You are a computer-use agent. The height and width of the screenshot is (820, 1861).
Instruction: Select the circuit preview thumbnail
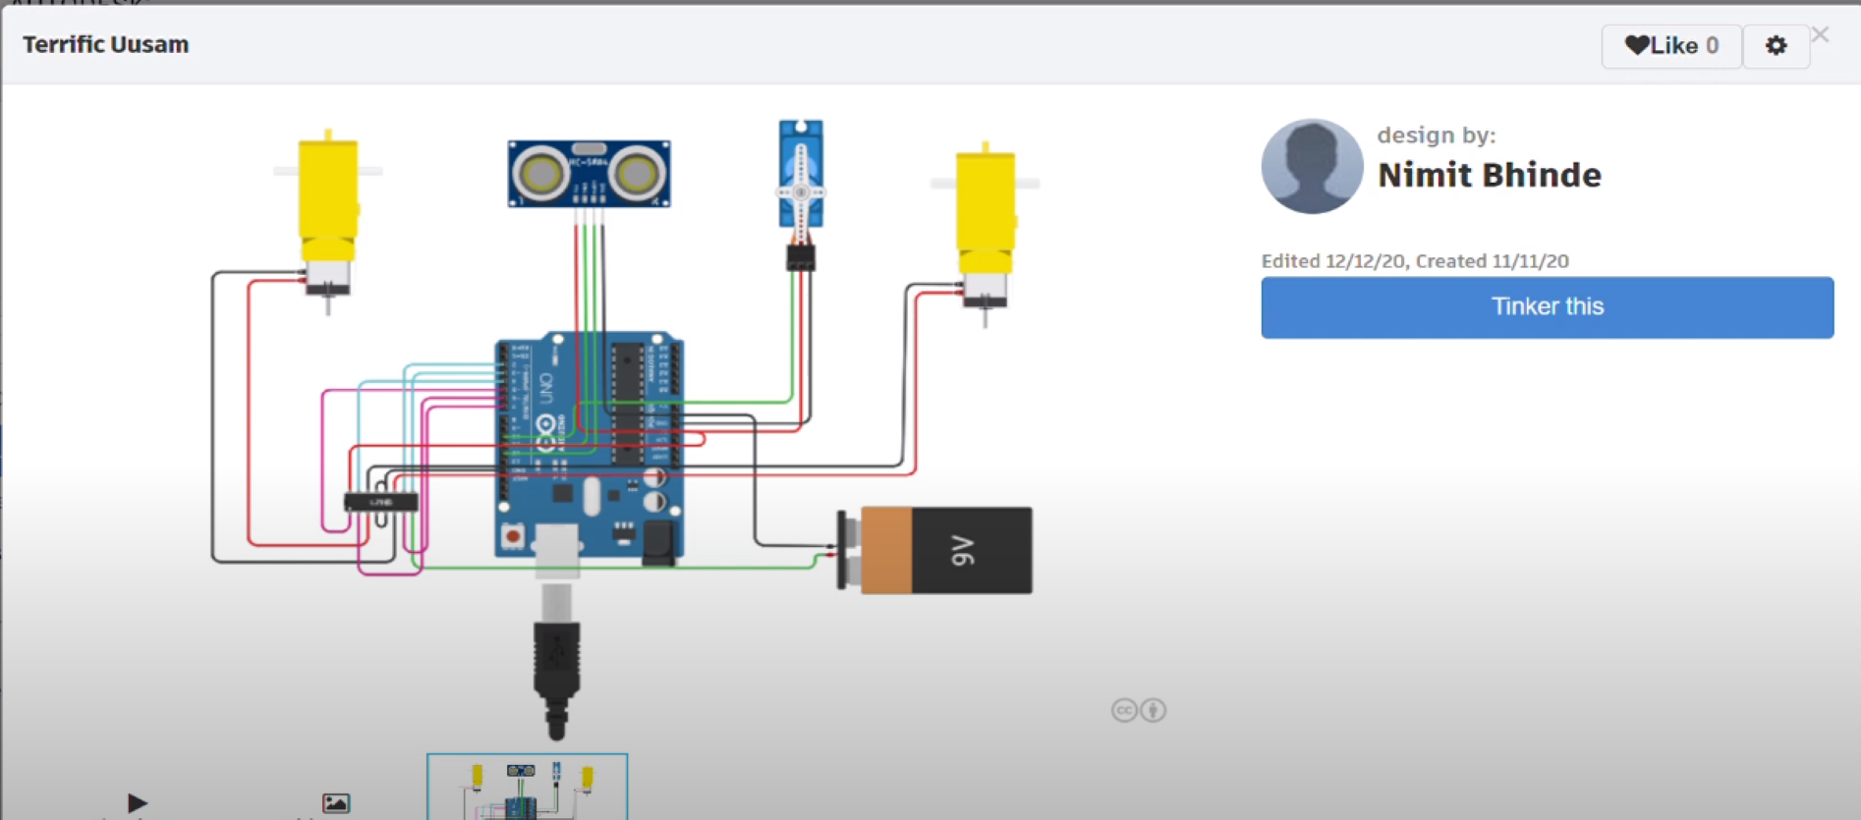[x=527, y=787]
